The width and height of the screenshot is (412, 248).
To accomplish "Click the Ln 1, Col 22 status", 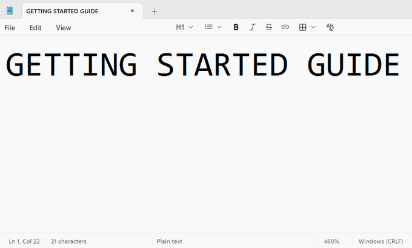I will pyautogui.click(x=24, y=241).
